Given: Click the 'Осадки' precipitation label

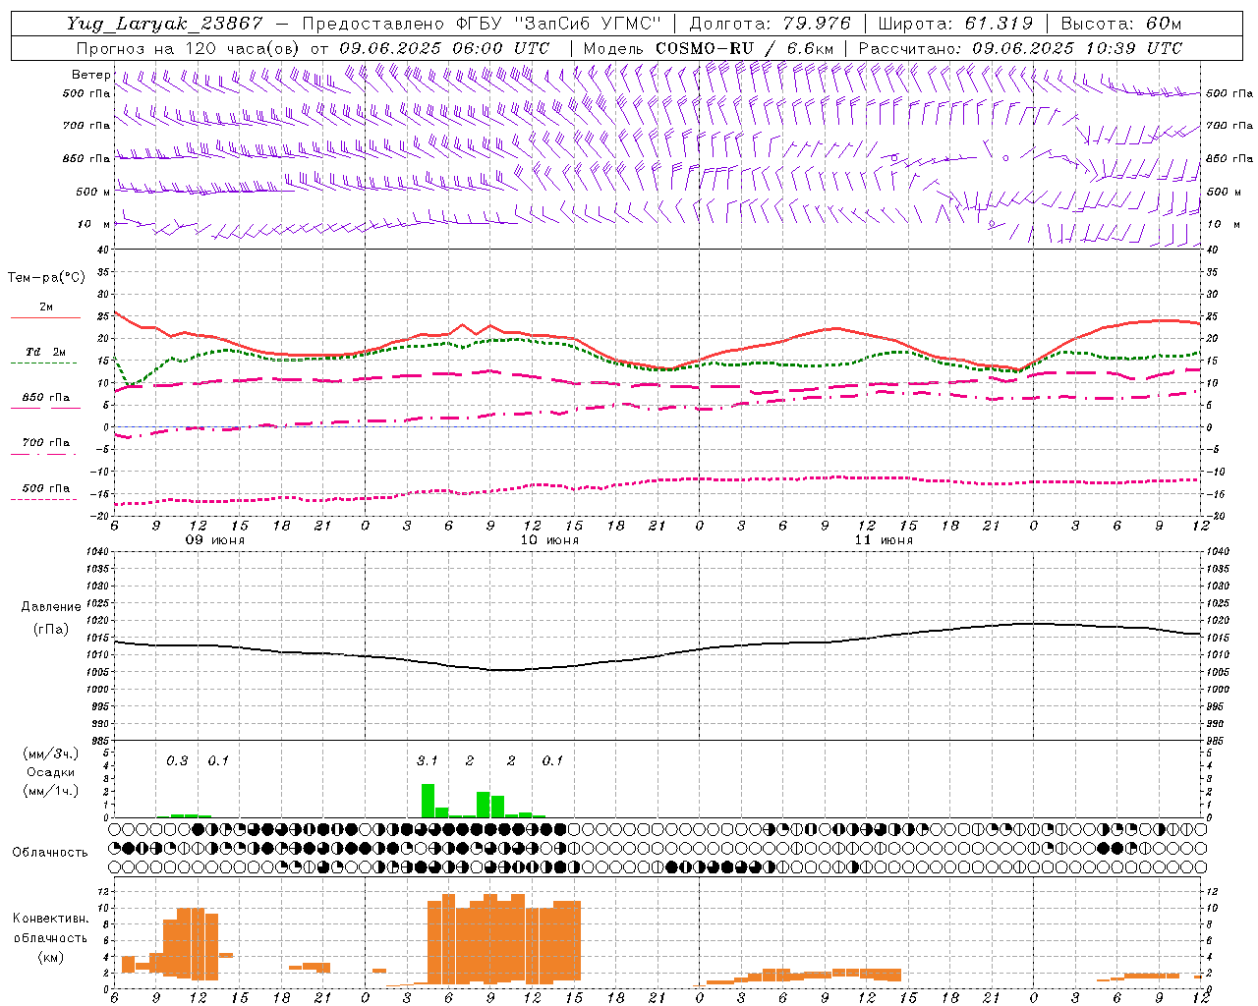Looking at the screenshot, I should [x=50, y=772].
